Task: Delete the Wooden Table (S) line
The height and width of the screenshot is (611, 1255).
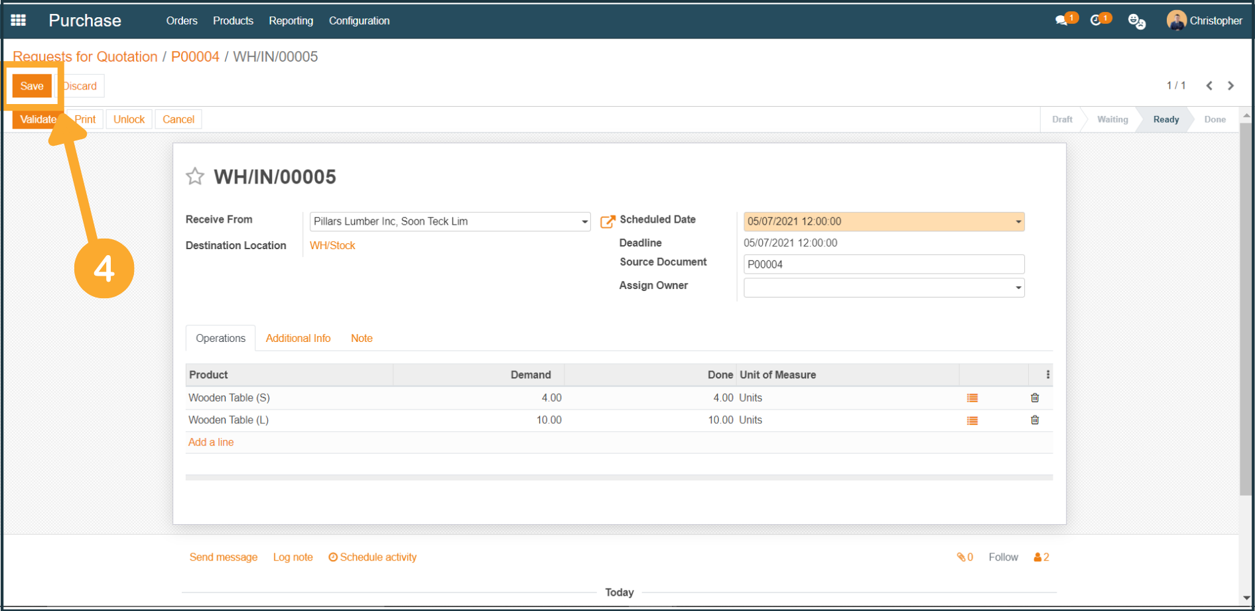Action: click(1035, 398)
